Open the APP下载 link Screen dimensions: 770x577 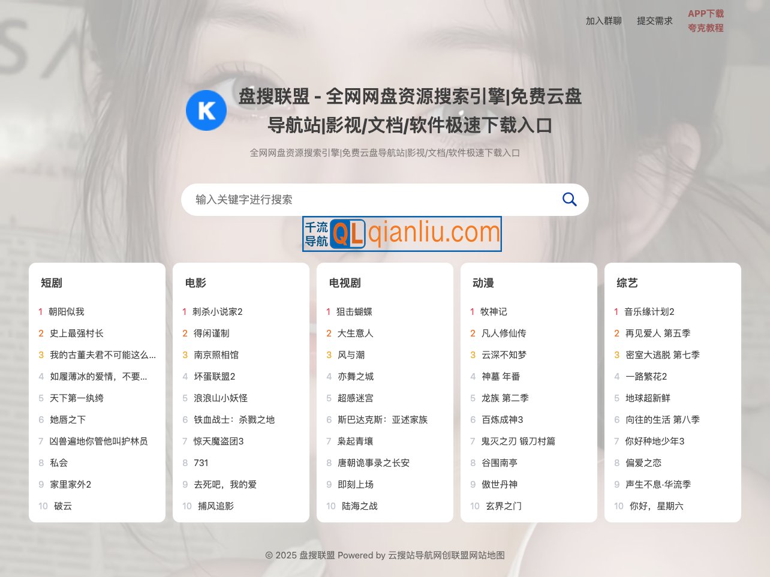coord(706,13)
